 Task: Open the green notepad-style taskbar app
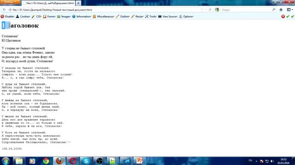point(112,161)
